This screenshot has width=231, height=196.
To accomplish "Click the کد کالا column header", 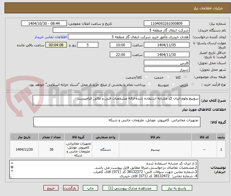I will (x=204, y=137).
